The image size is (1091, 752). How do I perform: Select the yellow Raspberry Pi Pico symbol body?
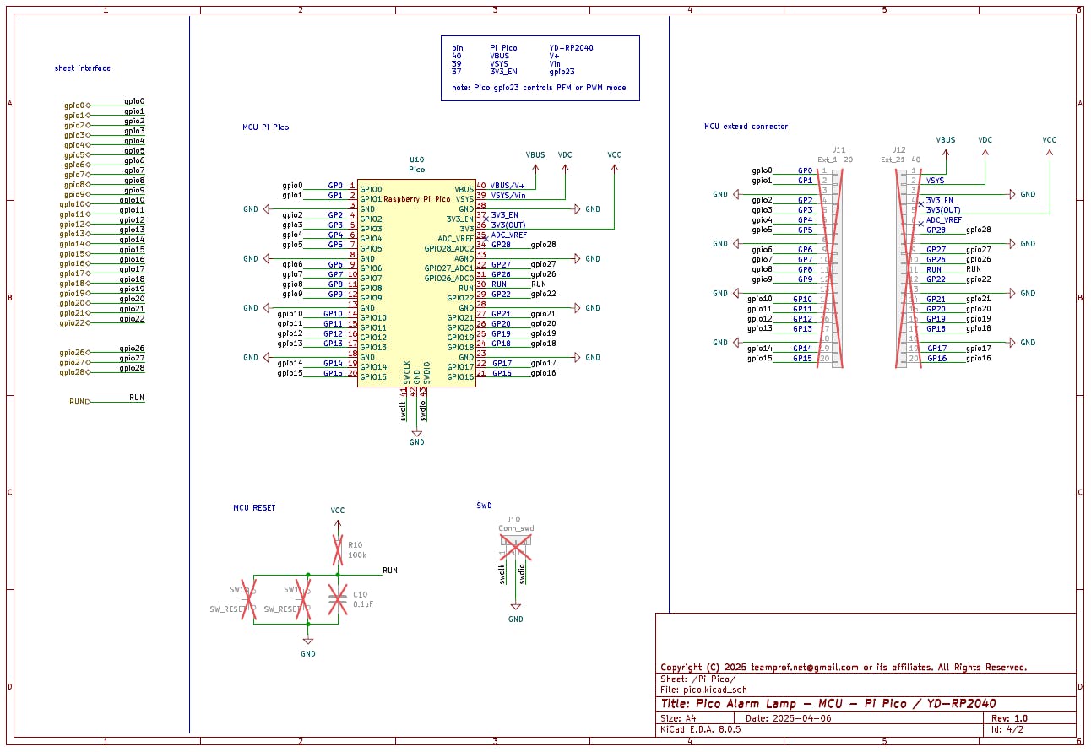tap(416, 283)
